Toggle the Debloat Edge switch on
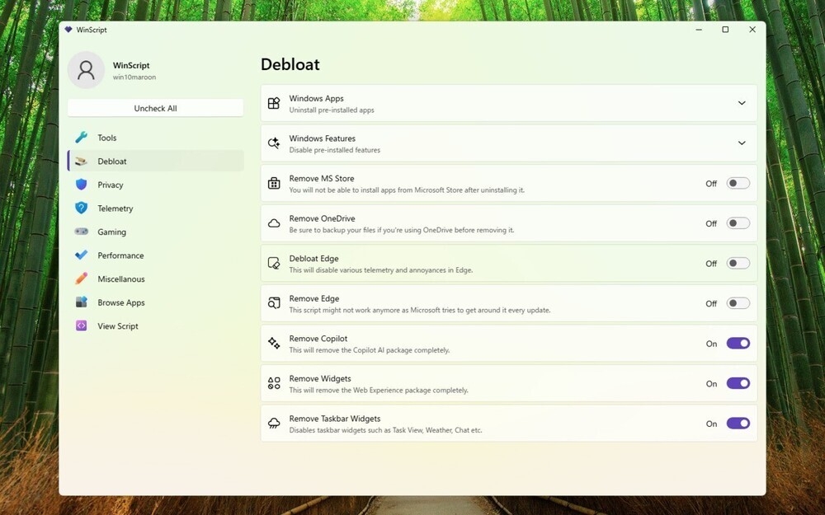The width and height of the screenshot is (825, 515). click(x=738, y=264)
